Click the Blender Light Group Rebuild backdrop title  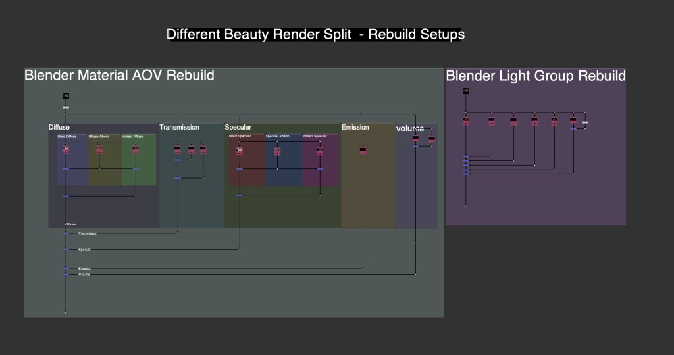click(535, 76)
